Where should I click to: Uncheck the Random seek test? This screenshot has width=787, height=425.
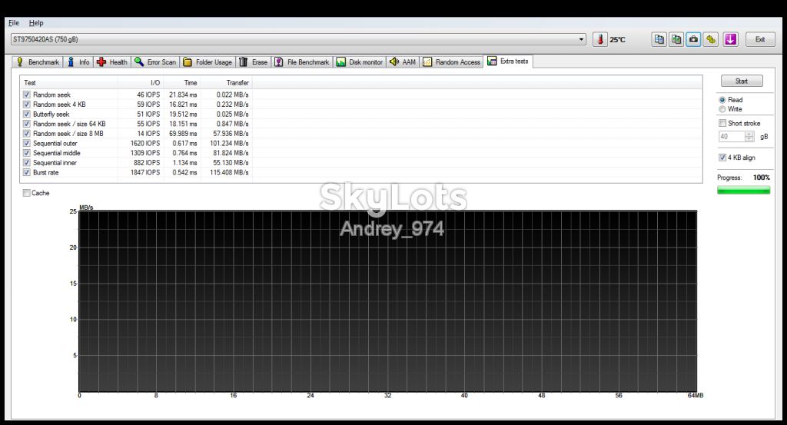(27, 95)
